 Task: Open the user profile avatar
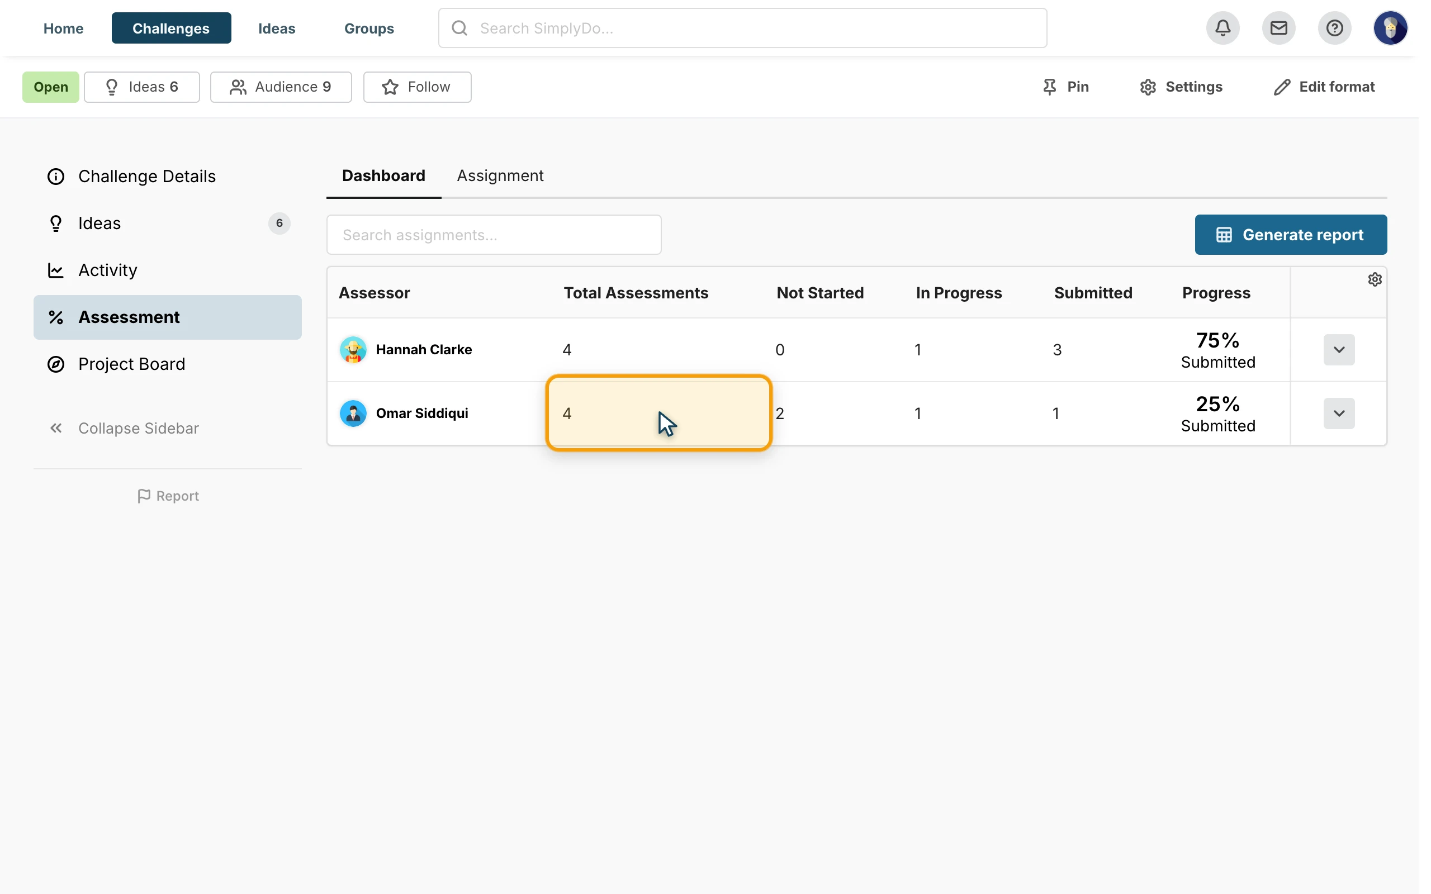tap(1390, 28)
